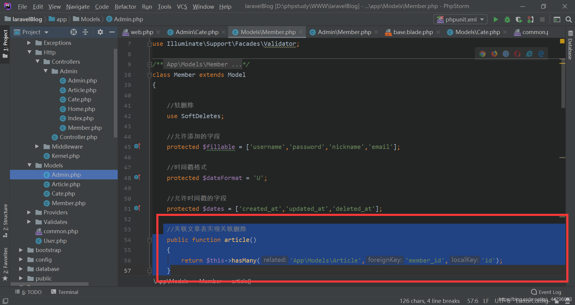Click the app breadcrumb folder
575x305 pixels.
pyautogui.click(x=58, y=19)
